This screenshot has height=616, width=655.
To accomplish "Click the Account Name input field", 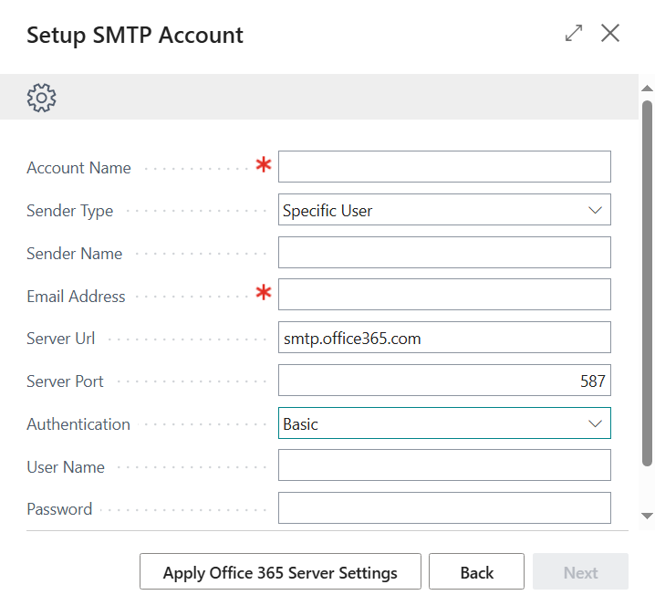I will click(x=443, y=167).
